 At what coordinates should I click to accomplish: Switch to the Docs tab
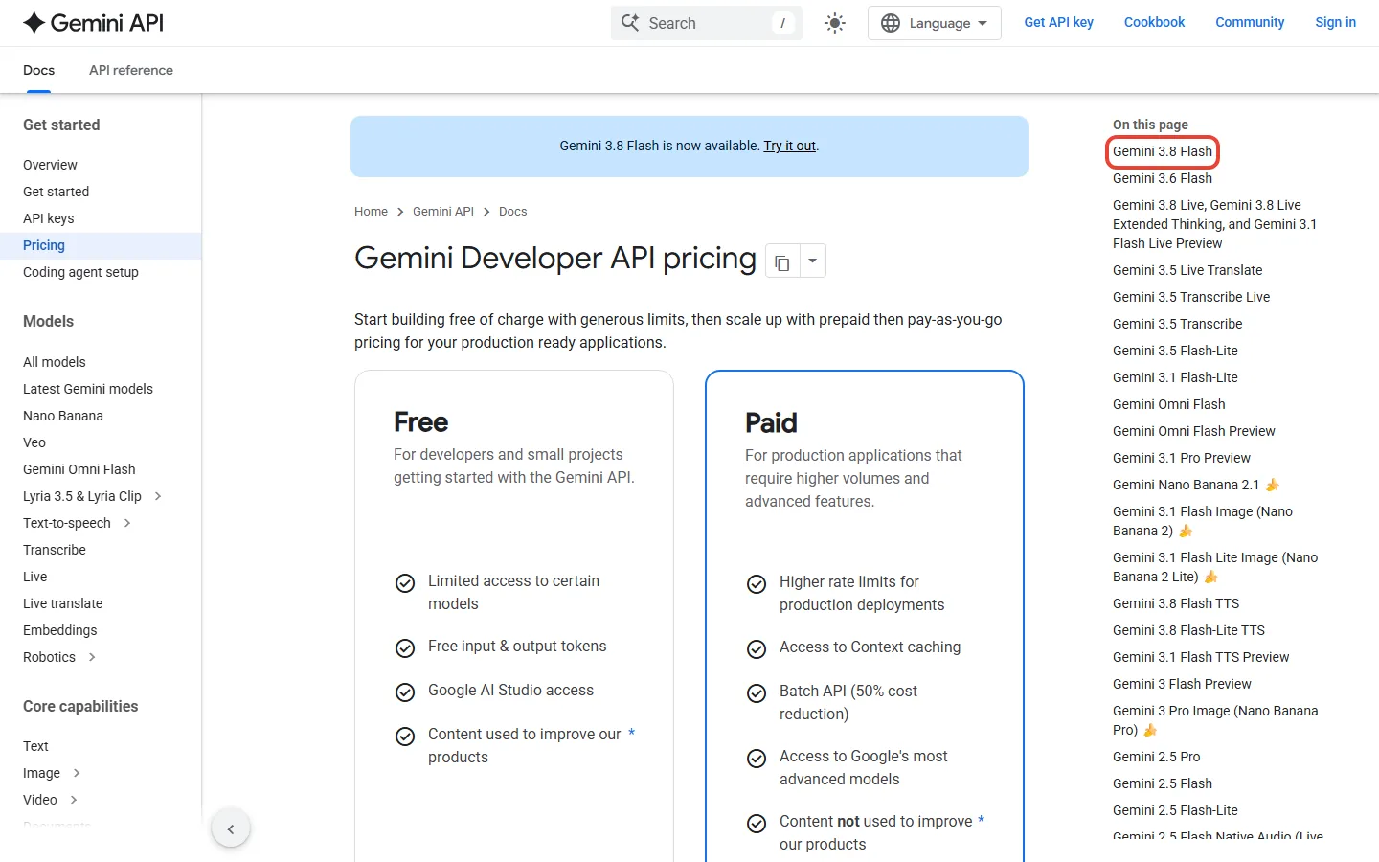pos(38,70)
